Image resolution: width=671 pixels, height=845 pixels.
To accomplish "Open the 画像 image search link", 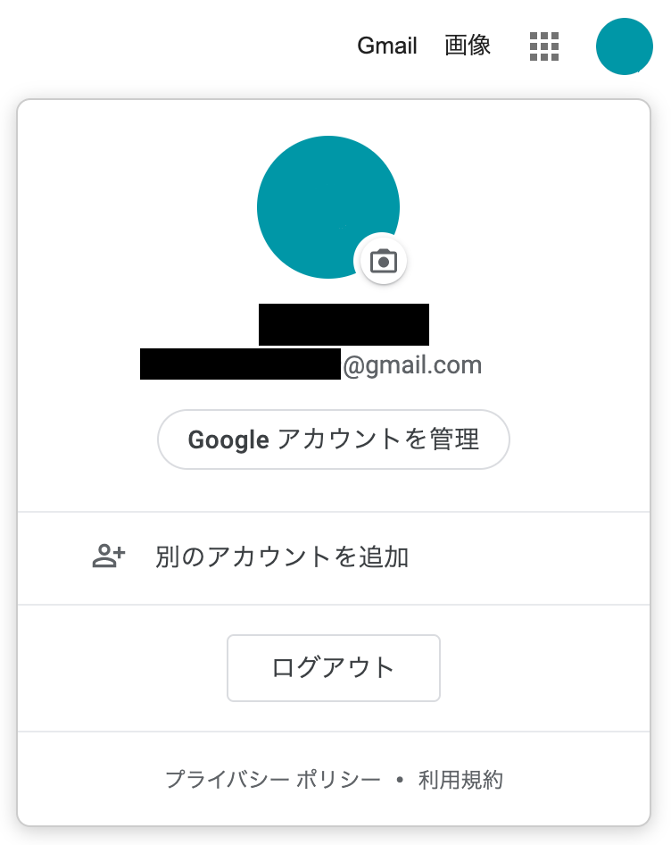I will coord(468,46).
